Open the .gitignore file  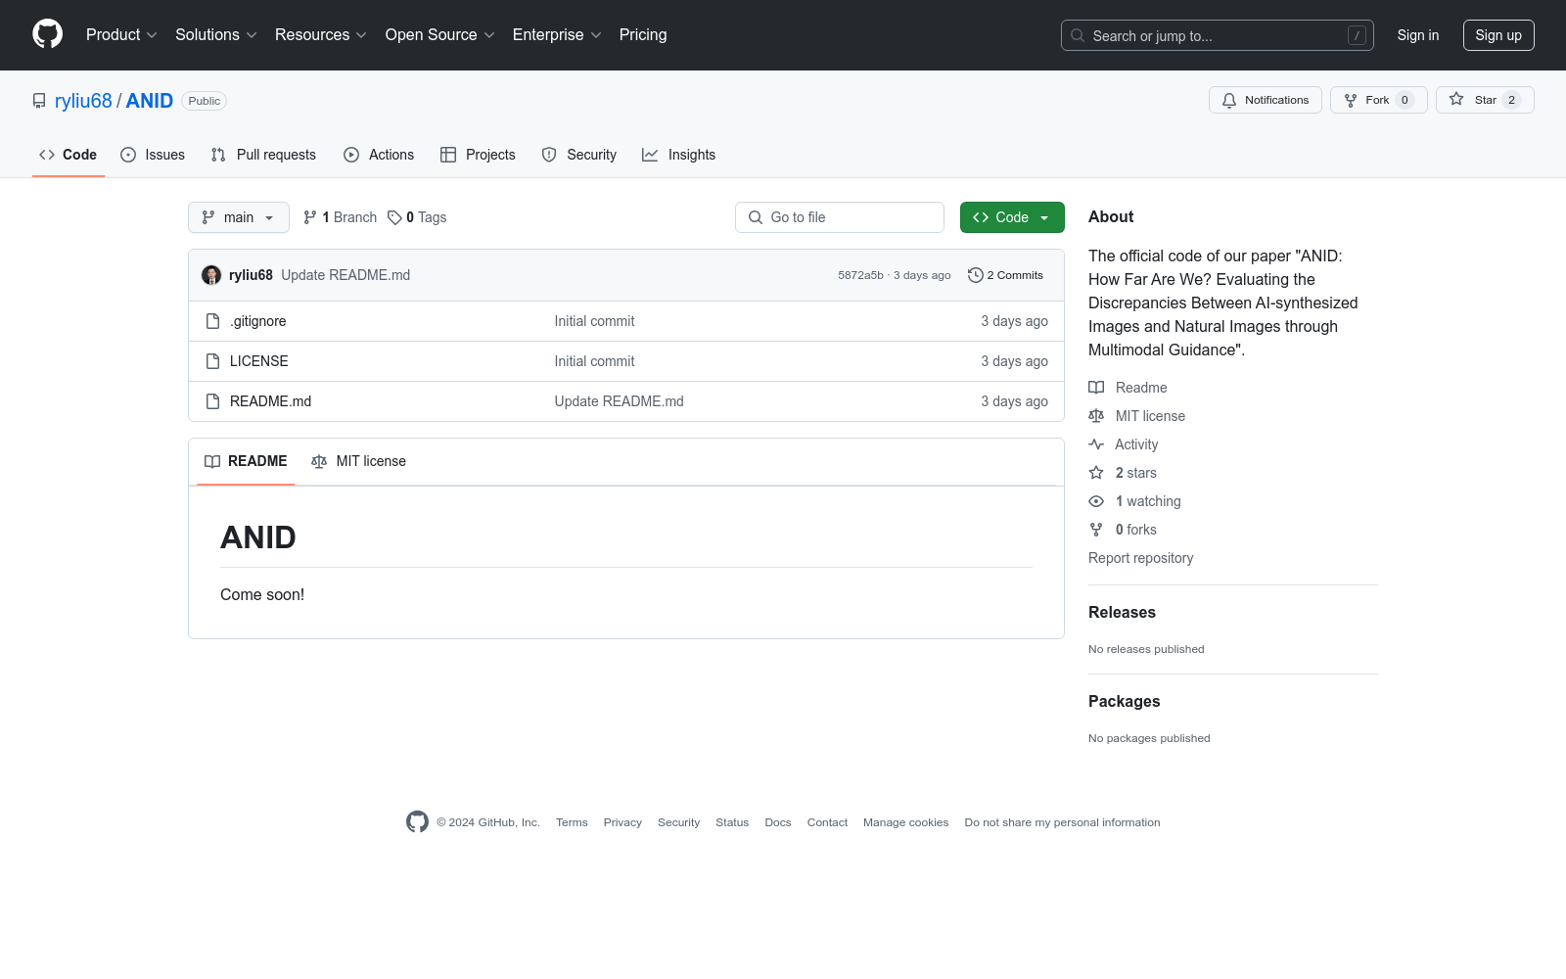[x=258, y=321]
